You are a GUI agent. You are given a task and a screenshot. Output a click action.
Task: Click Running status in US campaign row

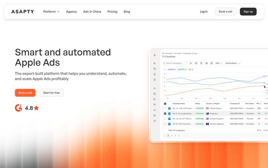tap(200, 108)
